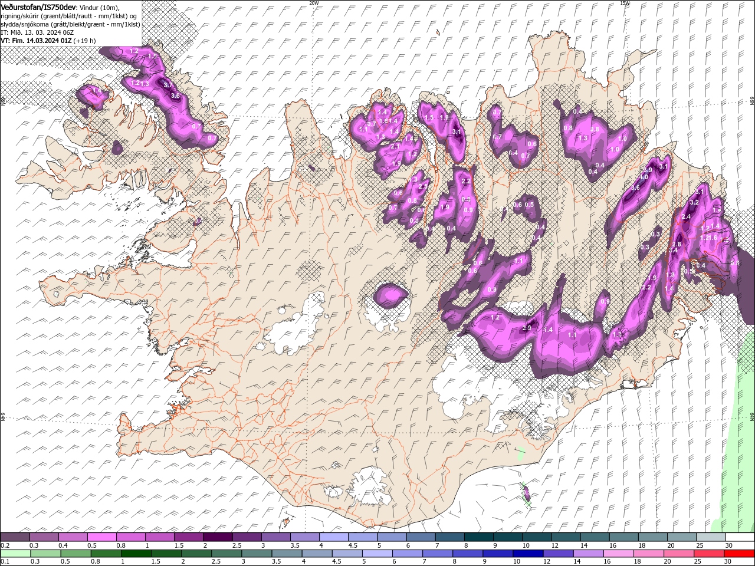Click the palest green first swatch in lower legend

tap(15, 554)
